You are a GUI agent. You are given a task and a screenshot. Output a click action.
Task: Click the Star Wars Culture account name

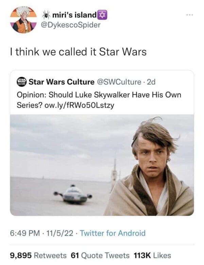coord(61,82)
